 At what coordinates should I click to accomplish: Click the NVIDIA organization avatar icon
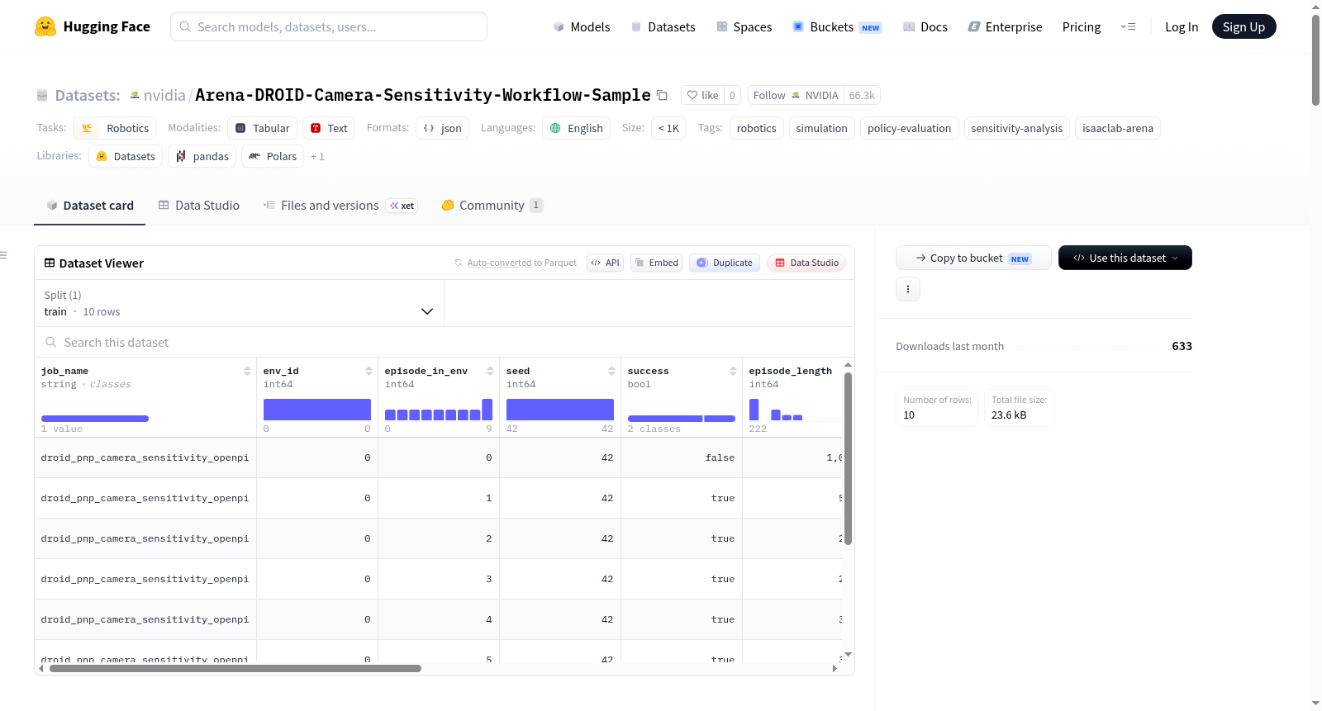tap(796, 95)
